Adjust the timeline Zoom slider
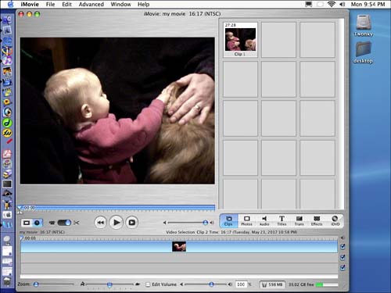This screenshot has width=391, height=293. click(x=36, y=284)
